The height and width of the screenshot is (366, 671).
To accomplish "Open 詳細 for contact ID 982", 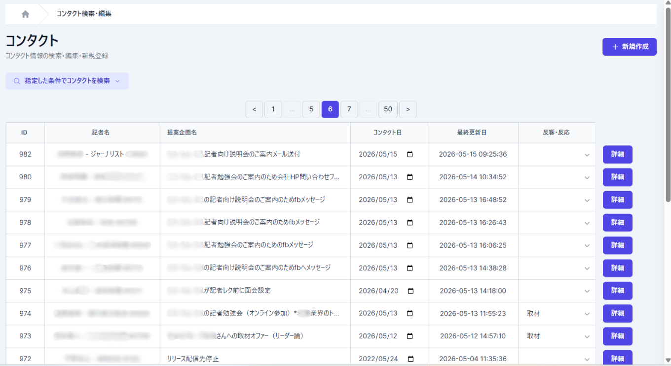I will [618, 154].
